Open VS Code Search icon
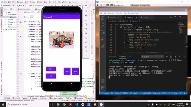The height and width of the screenshot is (107, 191). point(103,25)
